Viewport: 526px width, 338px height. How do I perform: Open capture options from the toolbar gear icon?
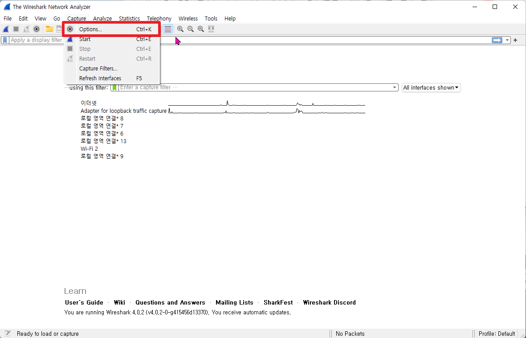coord(37,29)
